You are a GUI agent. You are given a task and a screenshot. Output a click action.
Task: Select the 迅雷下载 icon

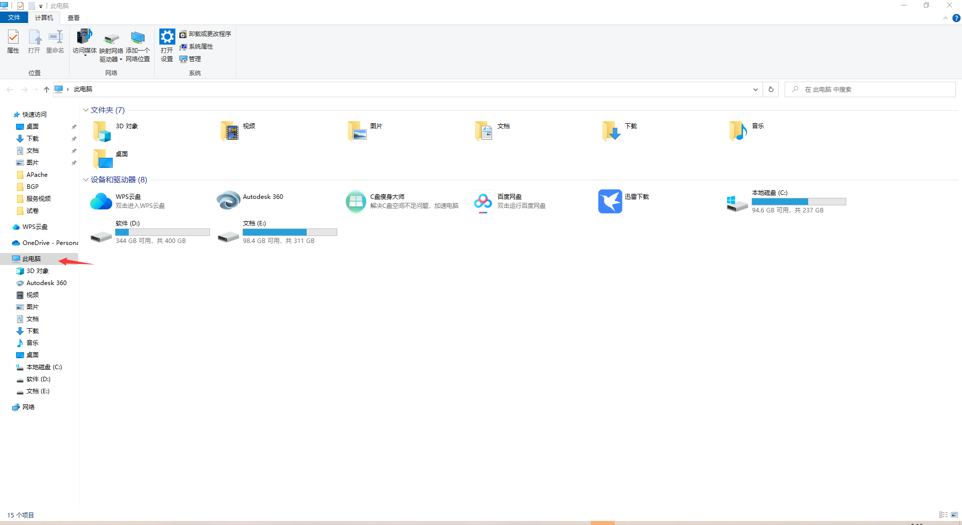coord(610,201)
